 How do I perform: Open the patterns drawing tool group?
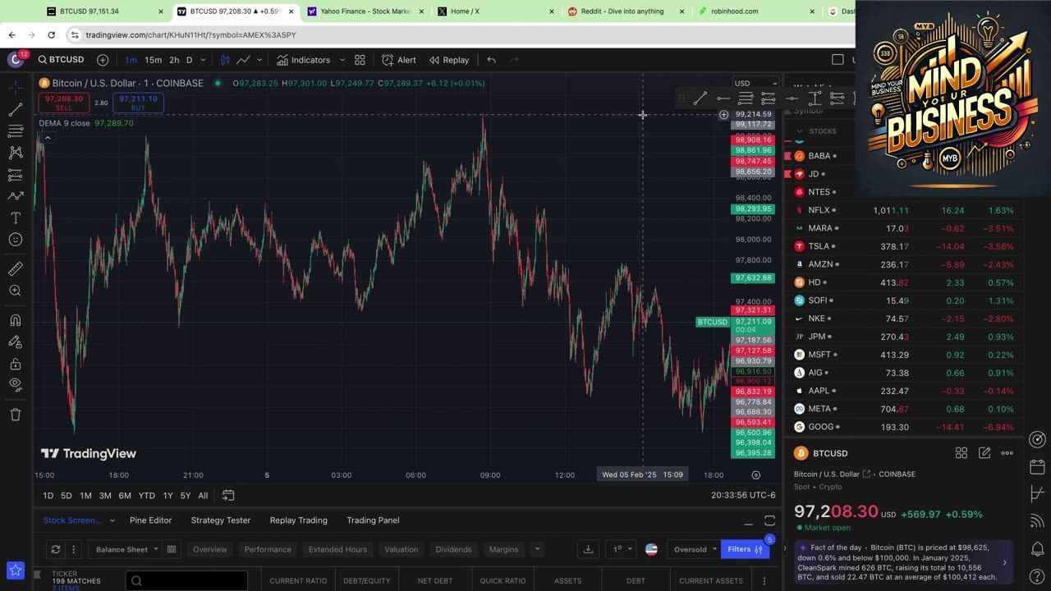(15, 153)
